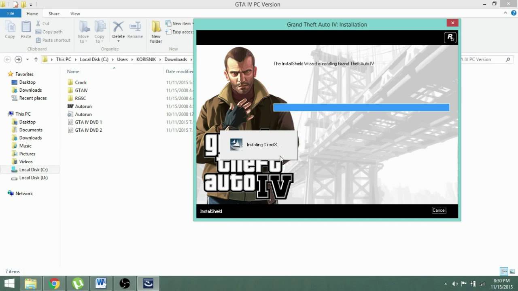
Task: Open Google Chrome from the taskbar
Action: (54, 284)
